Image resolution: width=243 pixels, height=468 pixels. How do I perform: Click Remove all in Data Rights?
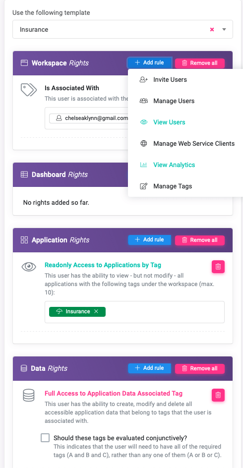pyautogui.click(x=200, y=368)
